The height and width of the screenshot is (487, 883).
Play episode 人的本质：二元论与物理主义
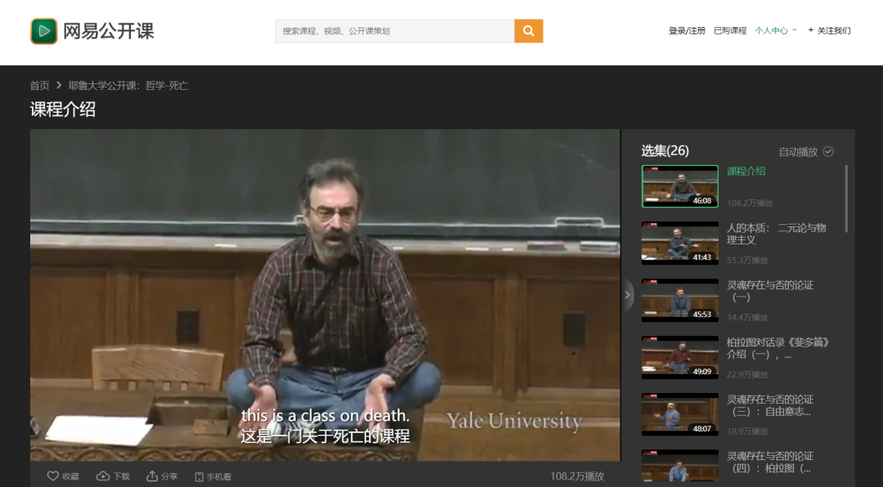776,234
